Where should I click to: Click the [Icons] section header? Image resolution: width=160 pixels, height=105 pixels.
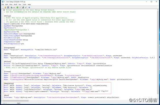pos(7,71)
